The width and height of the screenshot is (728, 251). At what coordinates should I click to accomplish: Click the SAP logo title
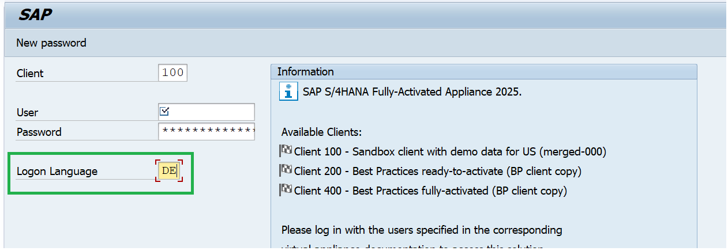point(35,15)
